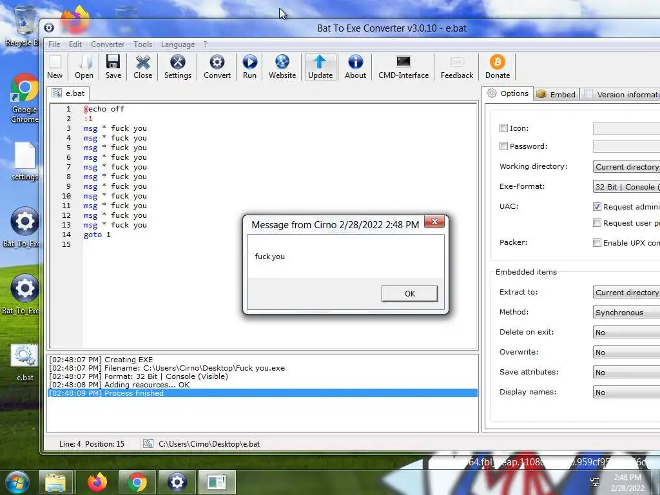Open the Exe-Format dropdown
Viewport: 660px width, 495px height.
626,186
